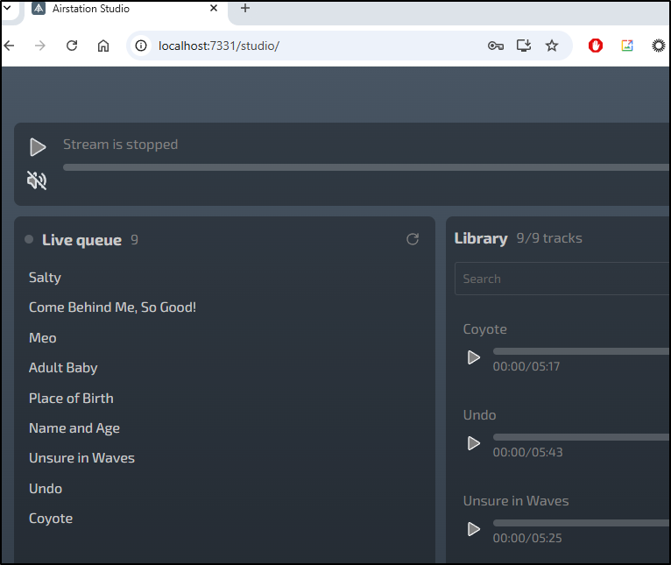Screen dimensions: 671x565
Task: Seek on the main stream progress bar
Action: (x=366, y=167)
